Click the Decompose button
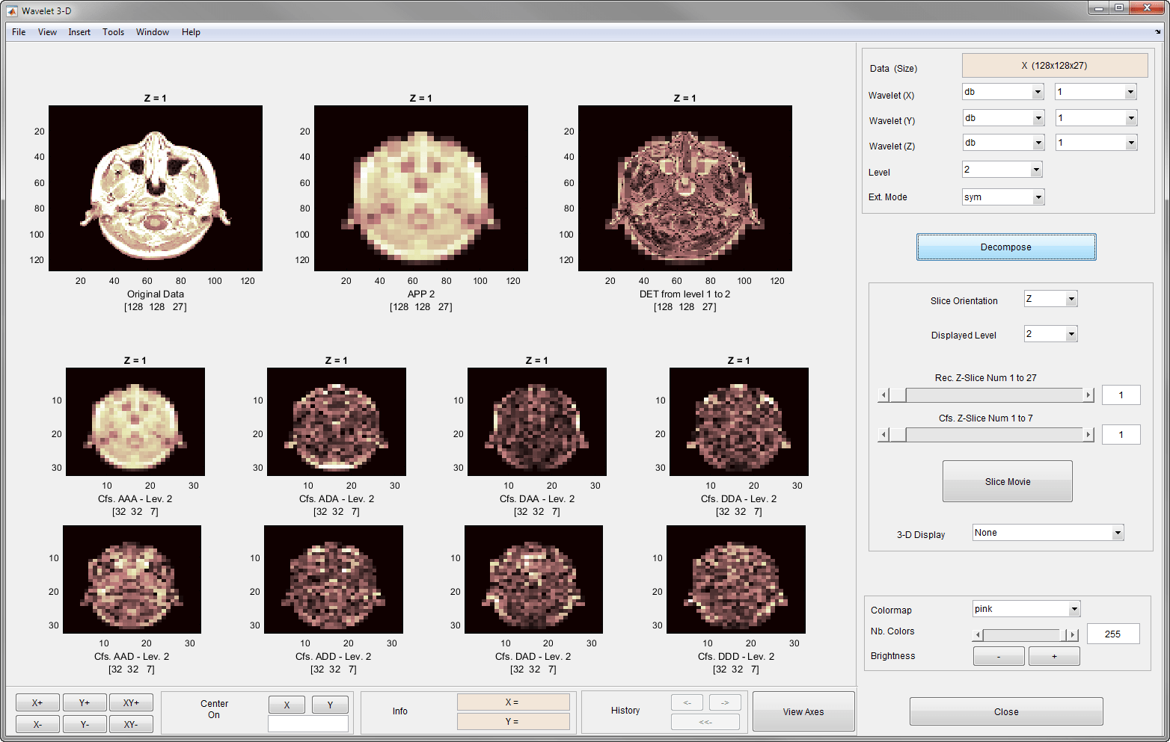Screen dimensions: 1170x742 (x=1005, y=247)
